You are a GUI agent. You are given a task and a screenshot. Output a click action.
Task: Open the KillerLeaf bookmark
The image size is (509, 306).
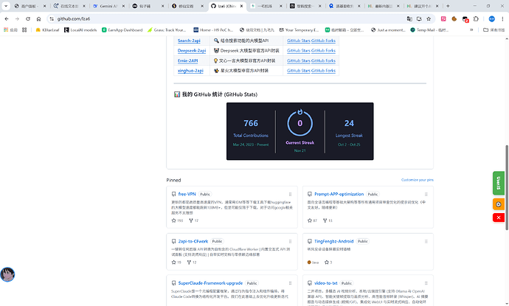(47, 29)
